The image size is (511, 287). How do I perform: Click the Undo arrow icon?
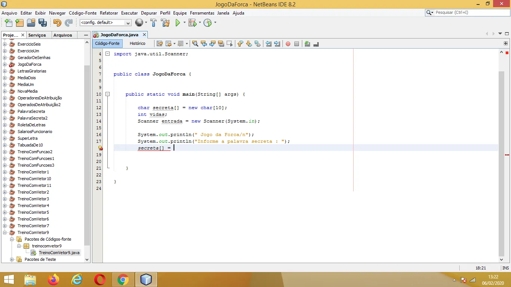point(57,23)
